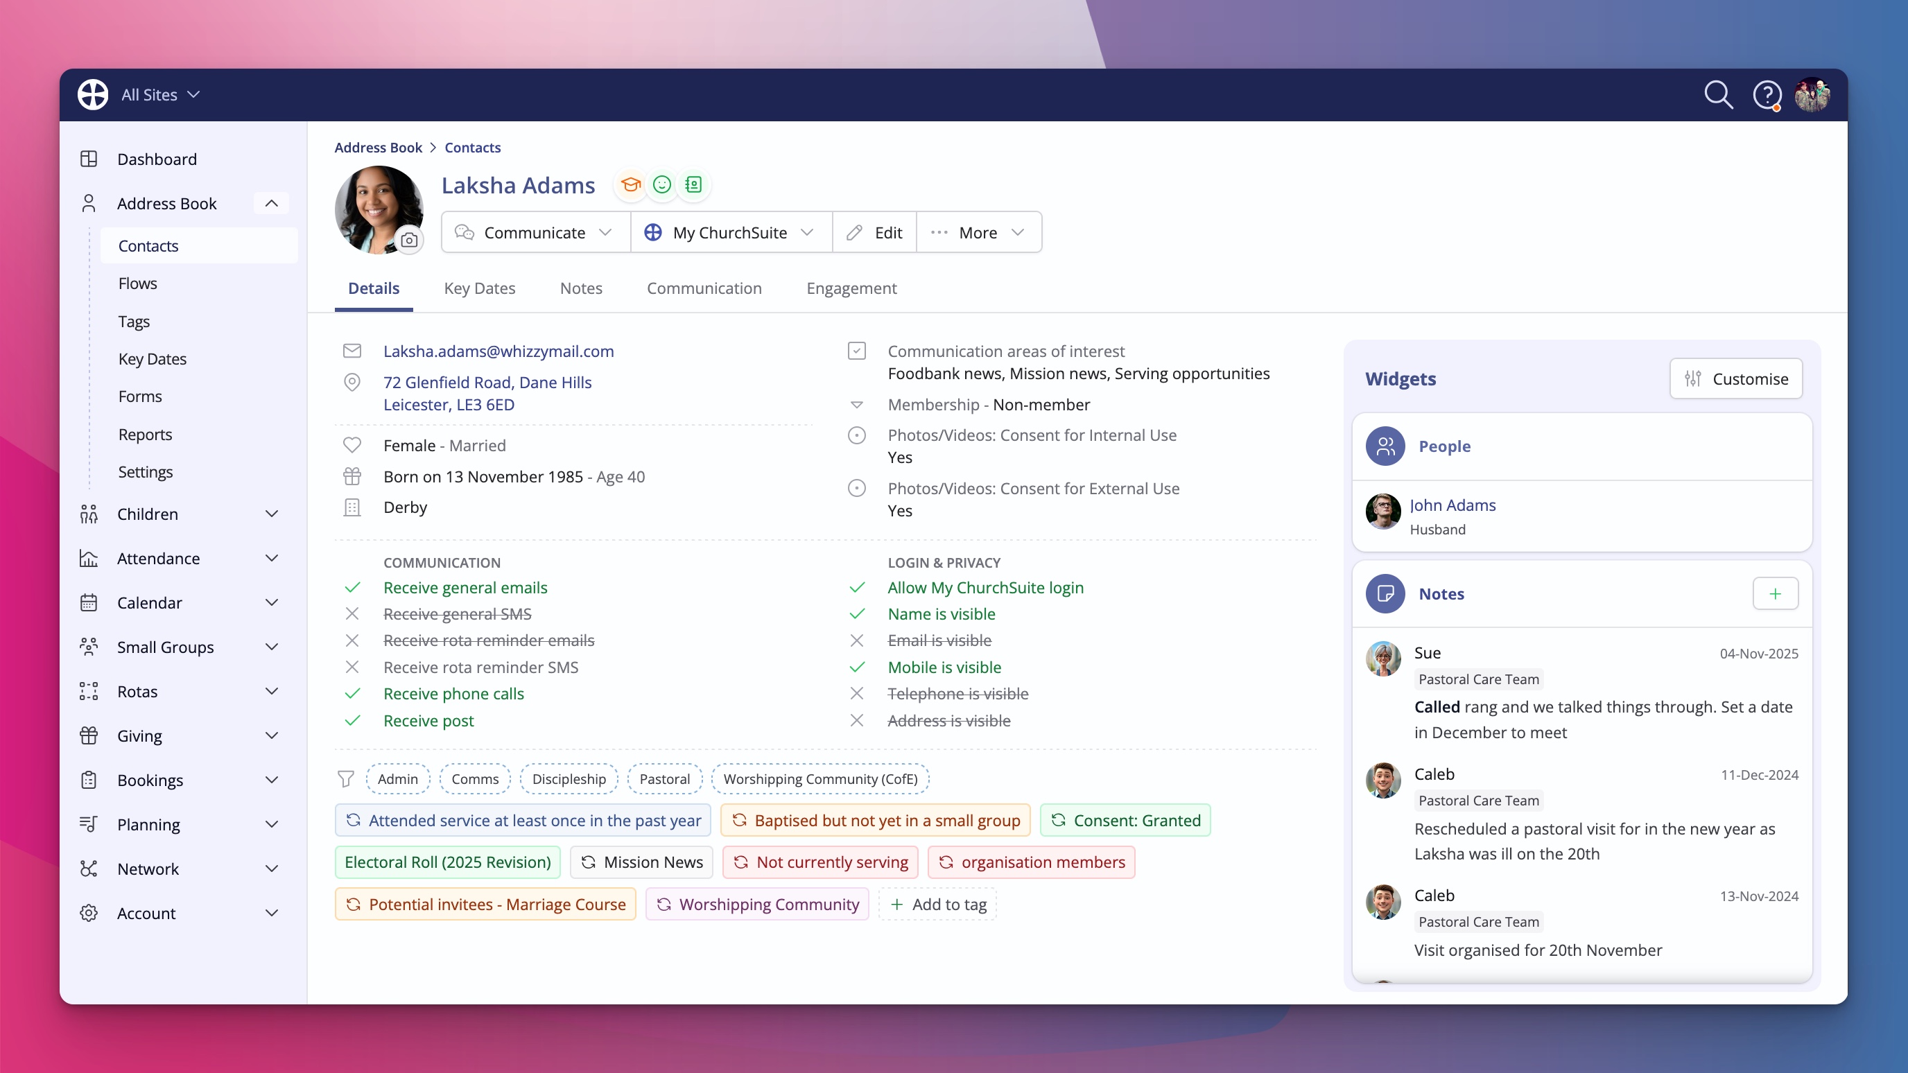
Task: Click the Calendar module icon
Action: coord(89,603)
